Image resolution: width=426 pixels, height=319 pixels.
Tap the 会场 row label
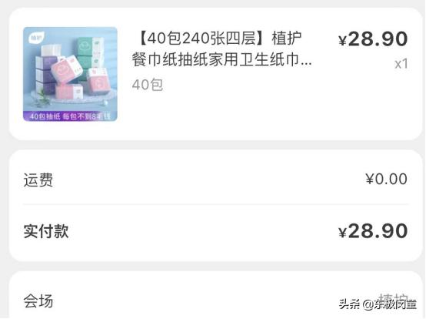tap(38, 301)
